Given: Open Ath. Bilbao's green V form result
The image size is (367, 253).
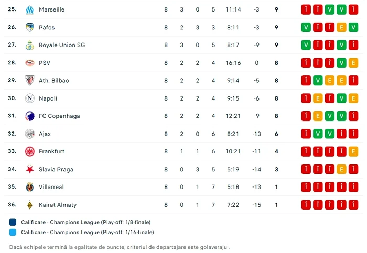Looking at the screenshot, I should tap(318, 81).
